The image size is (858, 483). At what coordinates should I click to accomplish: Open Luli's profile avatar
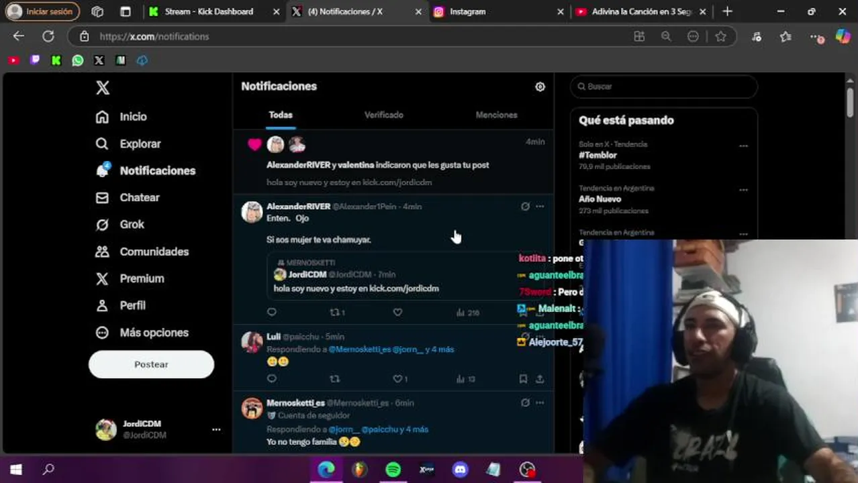(252, 341)
